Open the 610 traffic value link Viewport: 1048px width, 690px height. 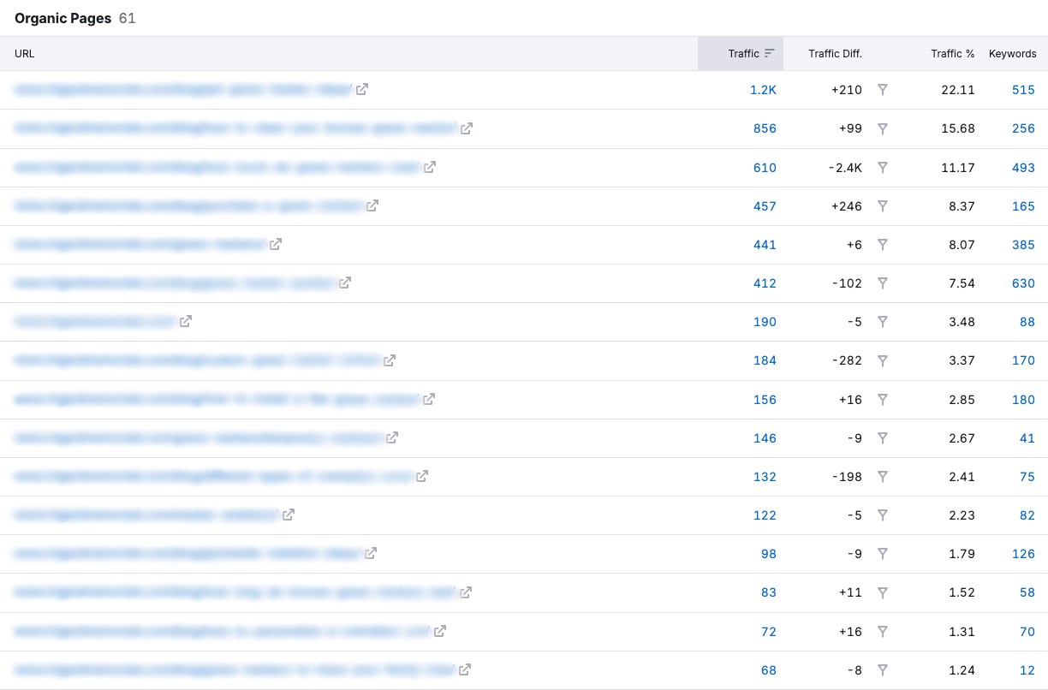765,167
